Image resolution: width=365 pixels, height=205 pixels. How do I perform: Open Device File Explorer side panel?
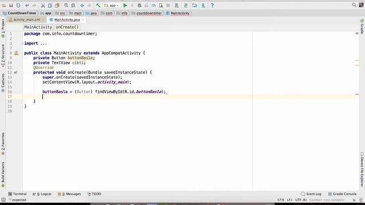pos(362,170)
